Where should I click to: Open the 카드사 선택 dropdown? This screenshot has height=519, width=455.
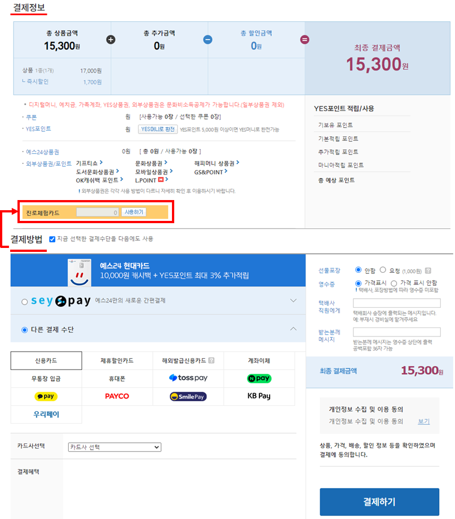114,447
